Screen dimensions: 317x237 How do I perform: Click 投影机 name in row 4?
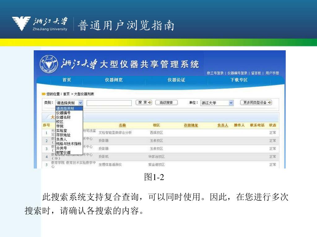click(x=103, y=156)
